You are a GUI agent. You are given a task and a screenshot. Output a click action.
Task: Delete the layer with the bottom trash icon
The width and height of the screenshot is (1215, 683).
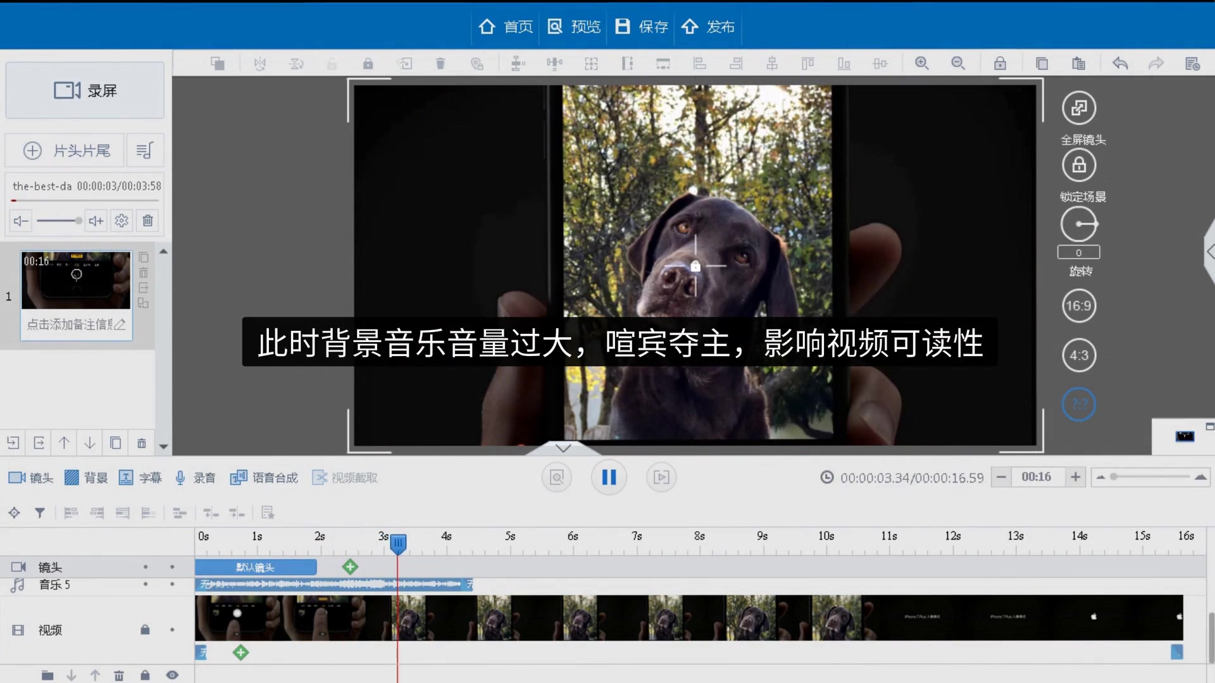pos(119,675)
